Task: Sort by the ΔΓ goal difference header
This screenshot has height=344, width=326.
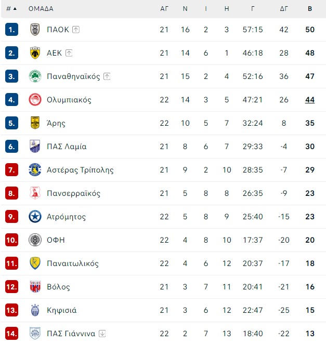Action: (284, 9)
